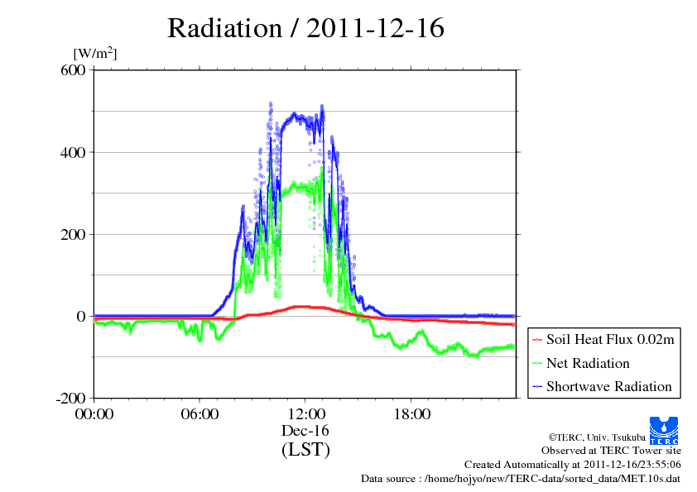
Task: Click the y-axis value '400'
Action: tap(73, 152)
